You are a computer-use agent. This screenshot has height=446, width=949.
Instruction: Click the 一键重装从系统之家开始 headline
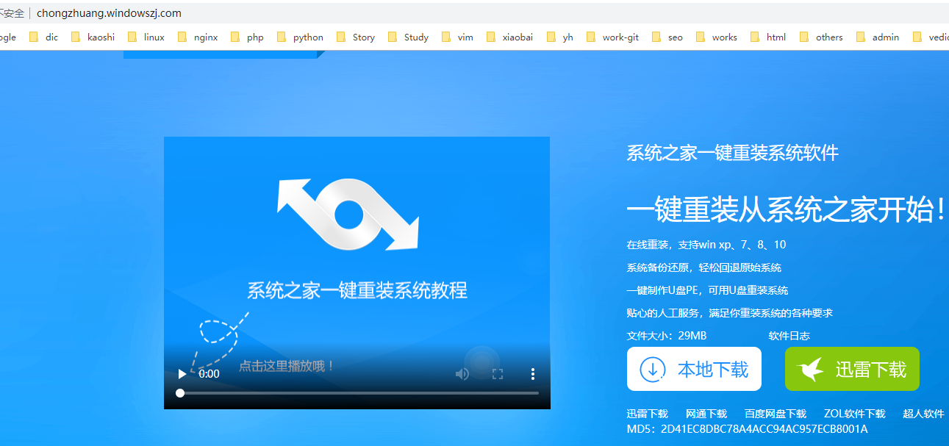786,210
